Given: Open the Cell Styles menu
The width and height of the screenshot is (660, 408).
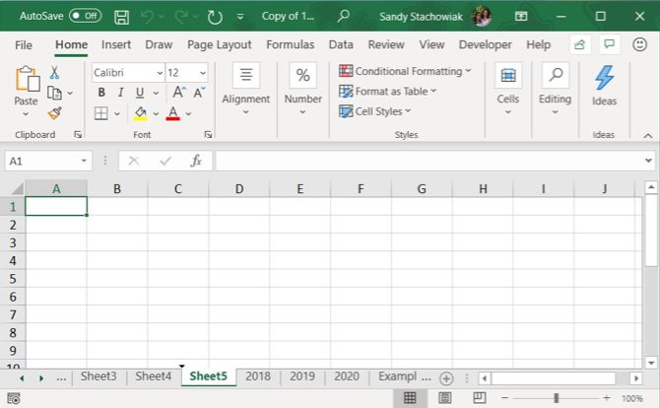Looking at the screenshot, I should pos(374,111).
